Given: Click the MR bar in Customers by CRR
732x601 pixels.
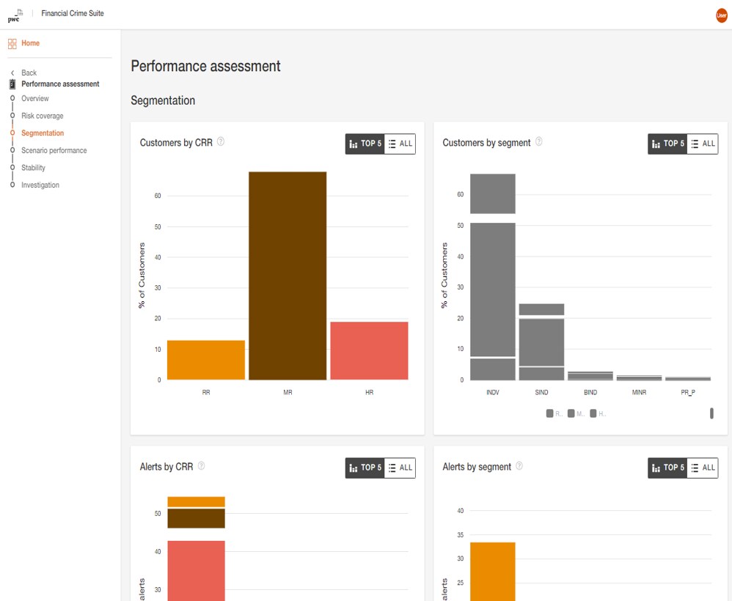Looking at the screenshot, I should click(x=288, y=276).
